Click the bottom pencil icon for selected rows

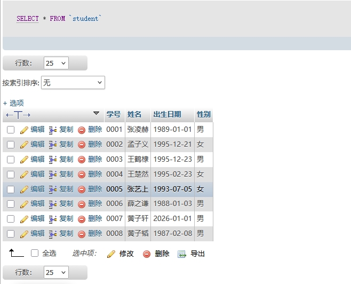pyautogui.click(x=111, y=254)
